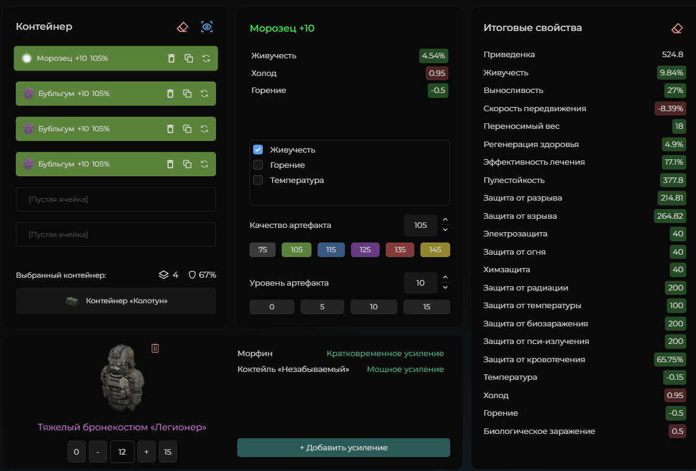
Task: Replace the second Бубльгум +10 artifact
Action: click(204, 129)
